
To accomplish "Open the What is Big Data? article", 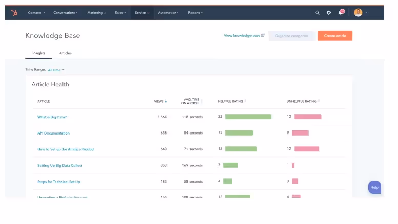I will coord(52,117).
